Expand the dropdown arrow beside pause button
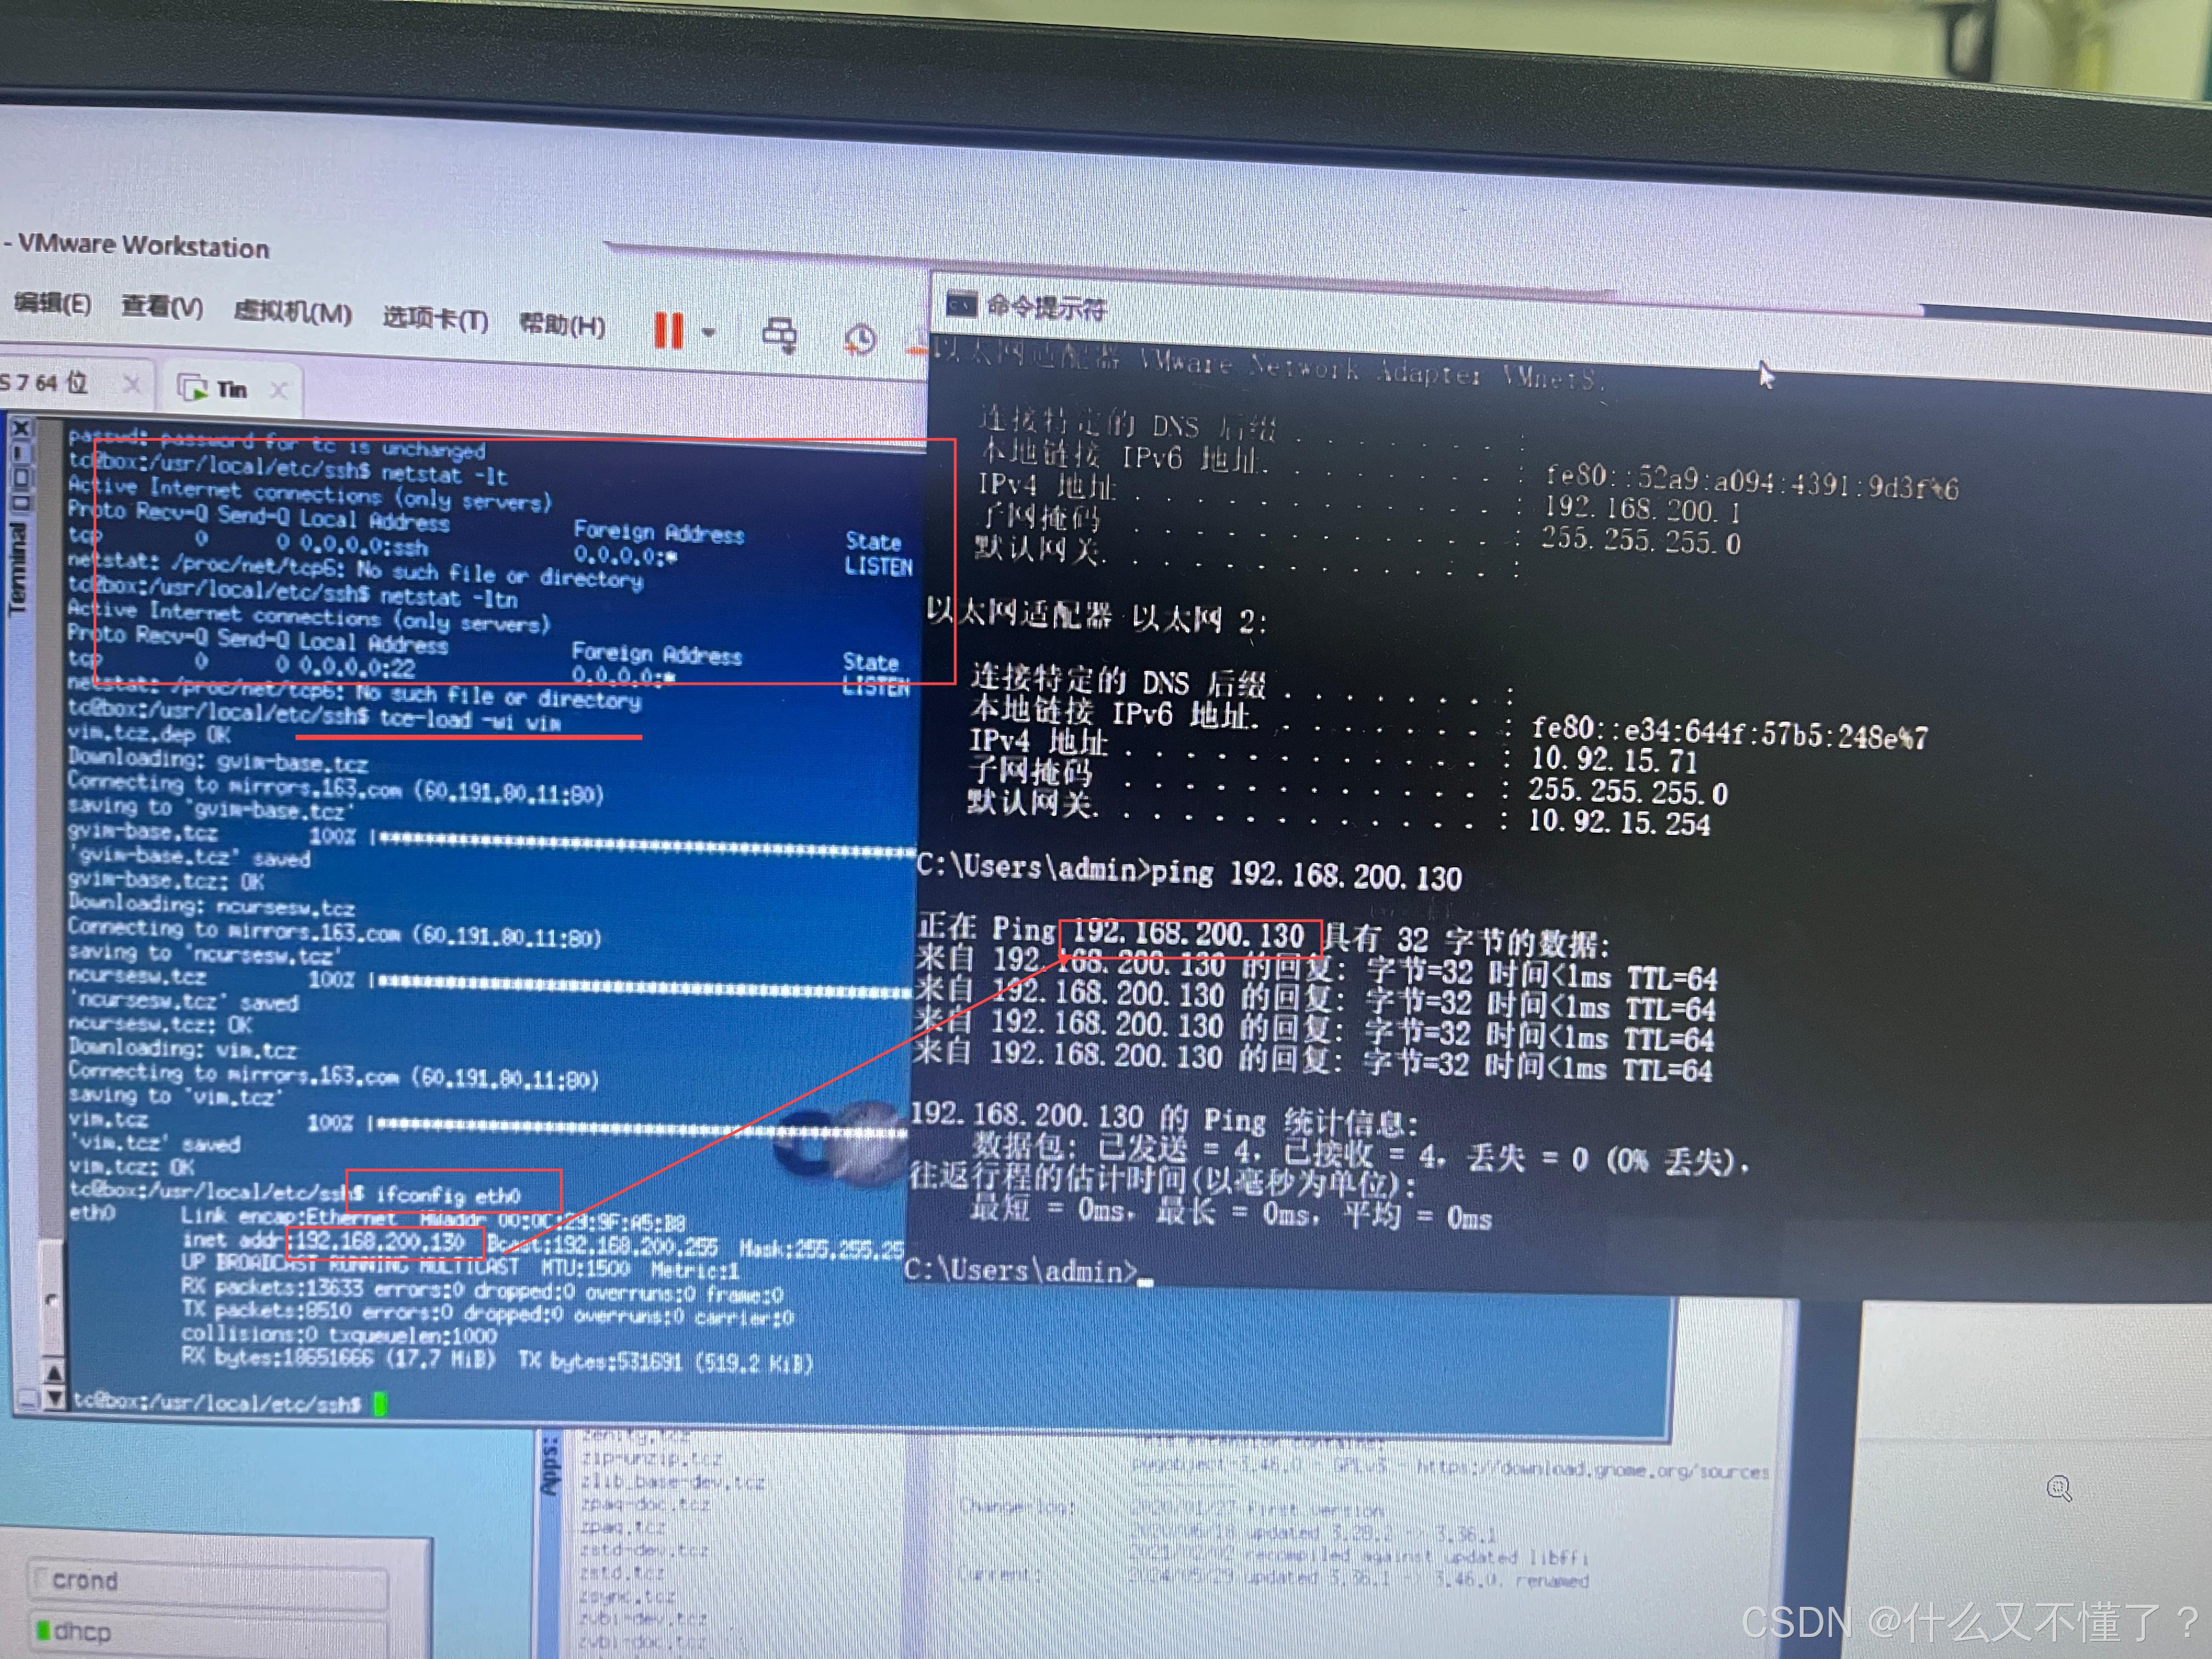This screenshot has width=2212, height=1659. 708,332
